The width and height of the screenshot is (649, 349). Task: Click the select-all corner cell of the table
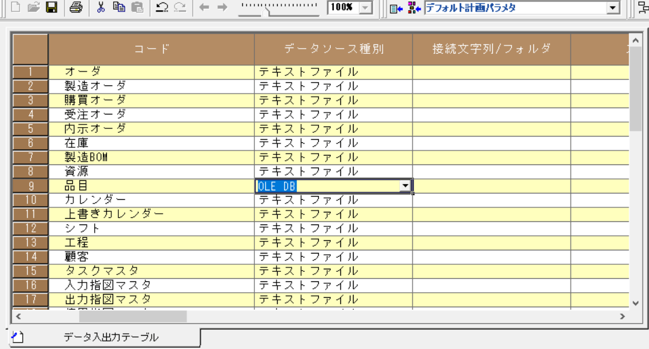30,49
